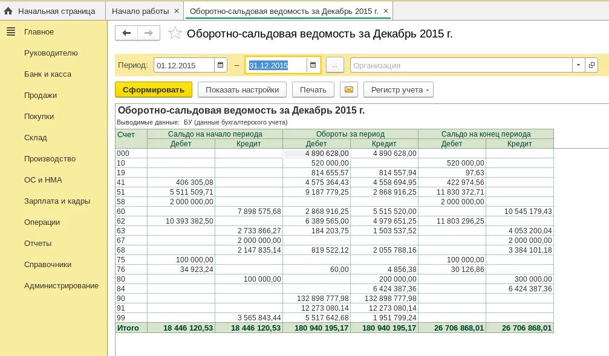Open calendar for start date 01.12.2015
This screenshot has width=609, height=356.
pos(220,65)
